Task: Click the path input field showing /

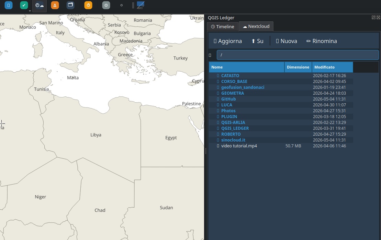Action: [x=298, y=55]
